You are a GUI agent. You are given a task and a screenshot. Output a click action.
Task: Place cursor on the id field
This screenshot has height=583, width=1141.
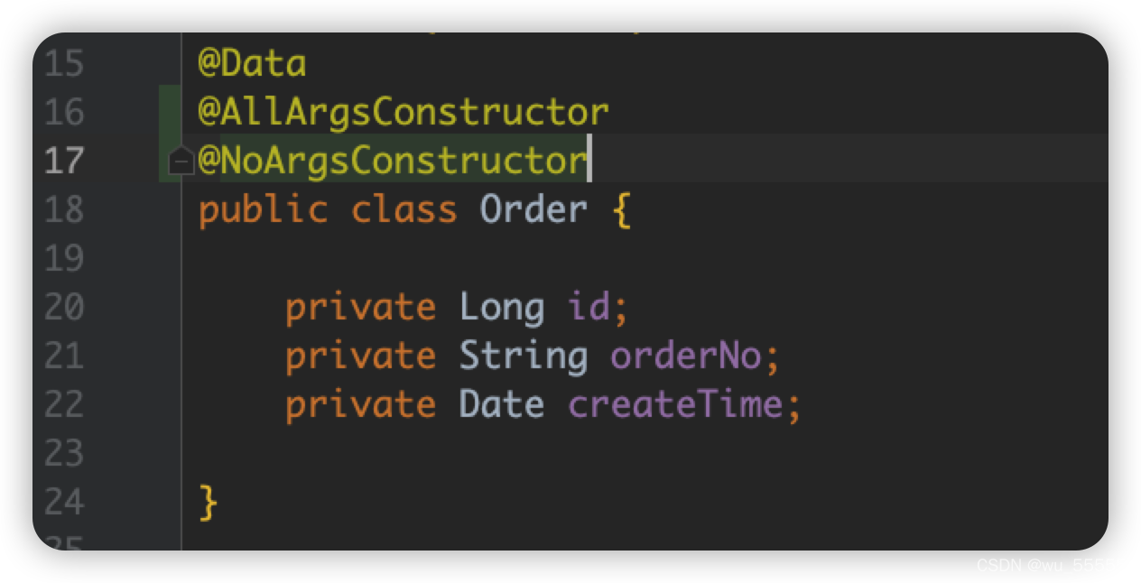tap(589, 307)
